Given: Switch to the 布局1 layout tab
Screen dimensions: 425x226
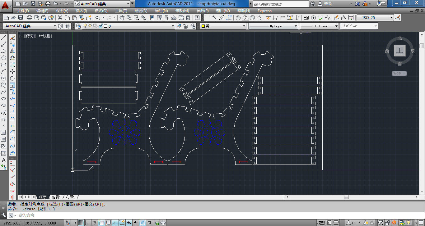Looking at the screenshot, I should click(56, 197).
